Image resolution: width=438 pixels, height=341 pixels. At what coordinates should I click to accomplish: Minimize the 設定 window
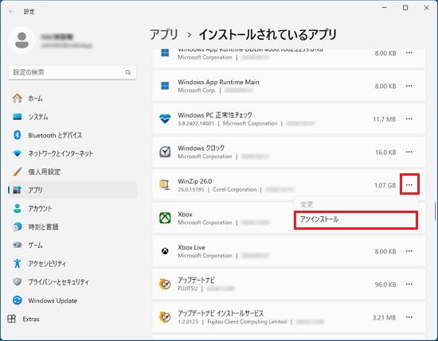point(385,8)
